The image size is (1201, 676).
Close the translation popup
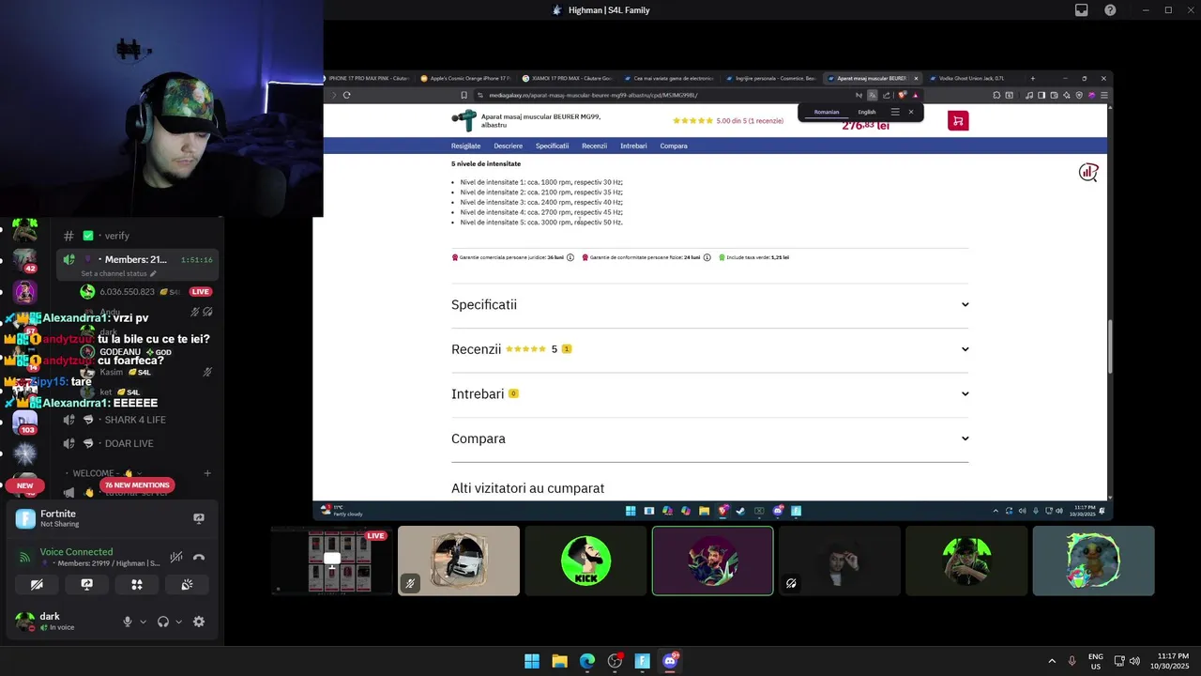pyautogui.click(x=910, y=112)
